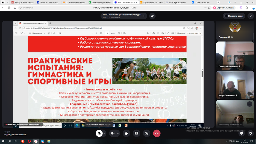Toggle camera on in call bar
Viewport: 256px width, 144px height.
point(113,133)
